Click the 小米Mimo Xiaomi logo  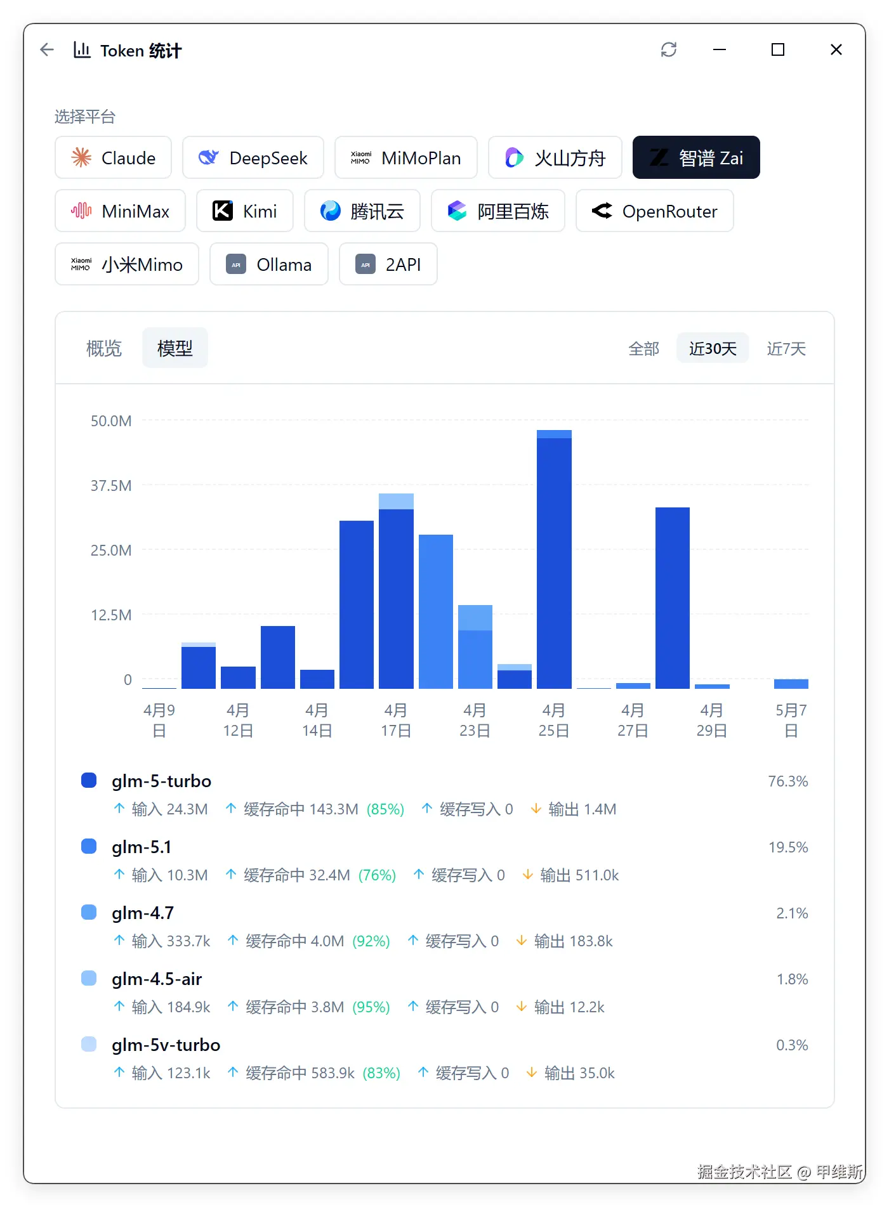tap(81, 264)
